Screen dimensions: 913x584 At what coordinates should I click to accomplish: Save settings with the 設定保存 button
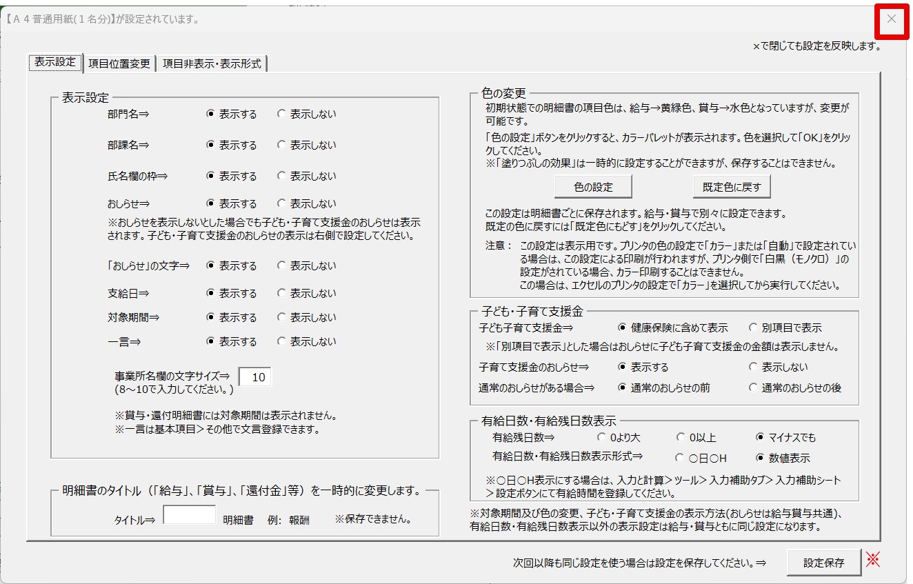coord(823,563)
